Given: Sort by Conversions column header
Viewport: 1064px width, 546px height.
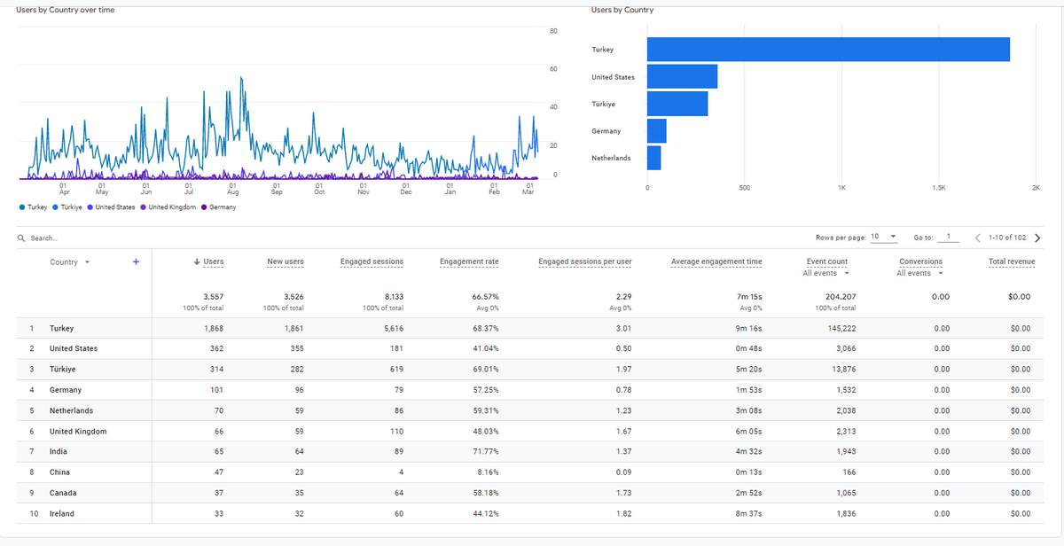Looking at the screenshot, I should coord(920,261).
